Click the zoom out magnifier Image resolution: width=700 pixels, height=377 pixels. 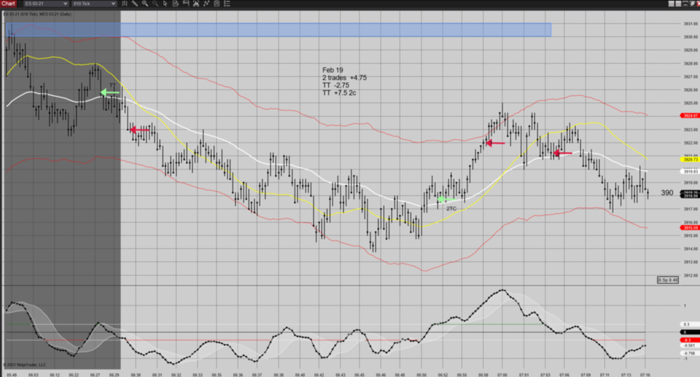click(155, 4)
